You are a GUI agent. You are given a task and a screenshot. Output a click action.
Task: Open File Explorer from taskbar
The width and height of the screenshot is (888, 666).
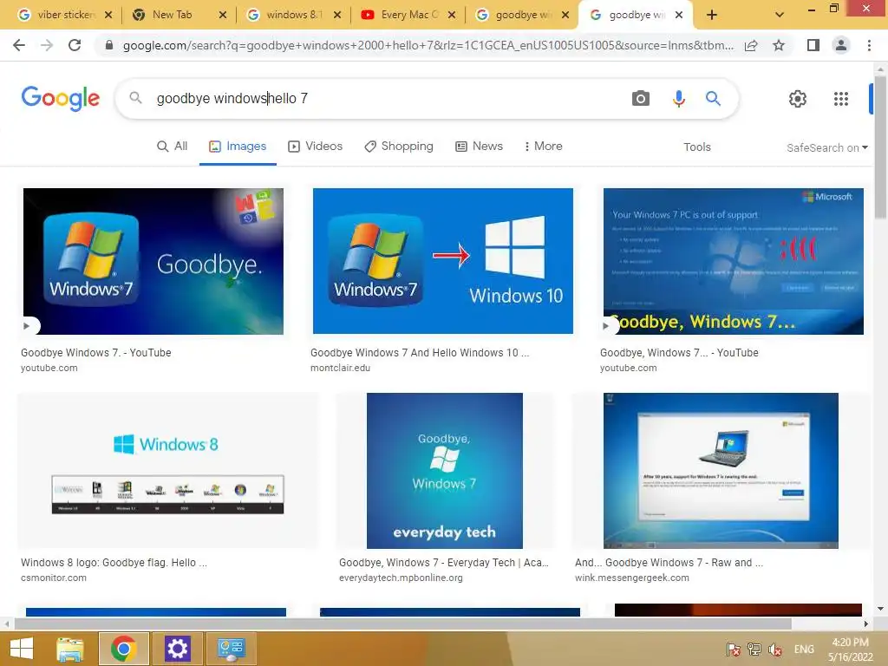click(70, 649)
